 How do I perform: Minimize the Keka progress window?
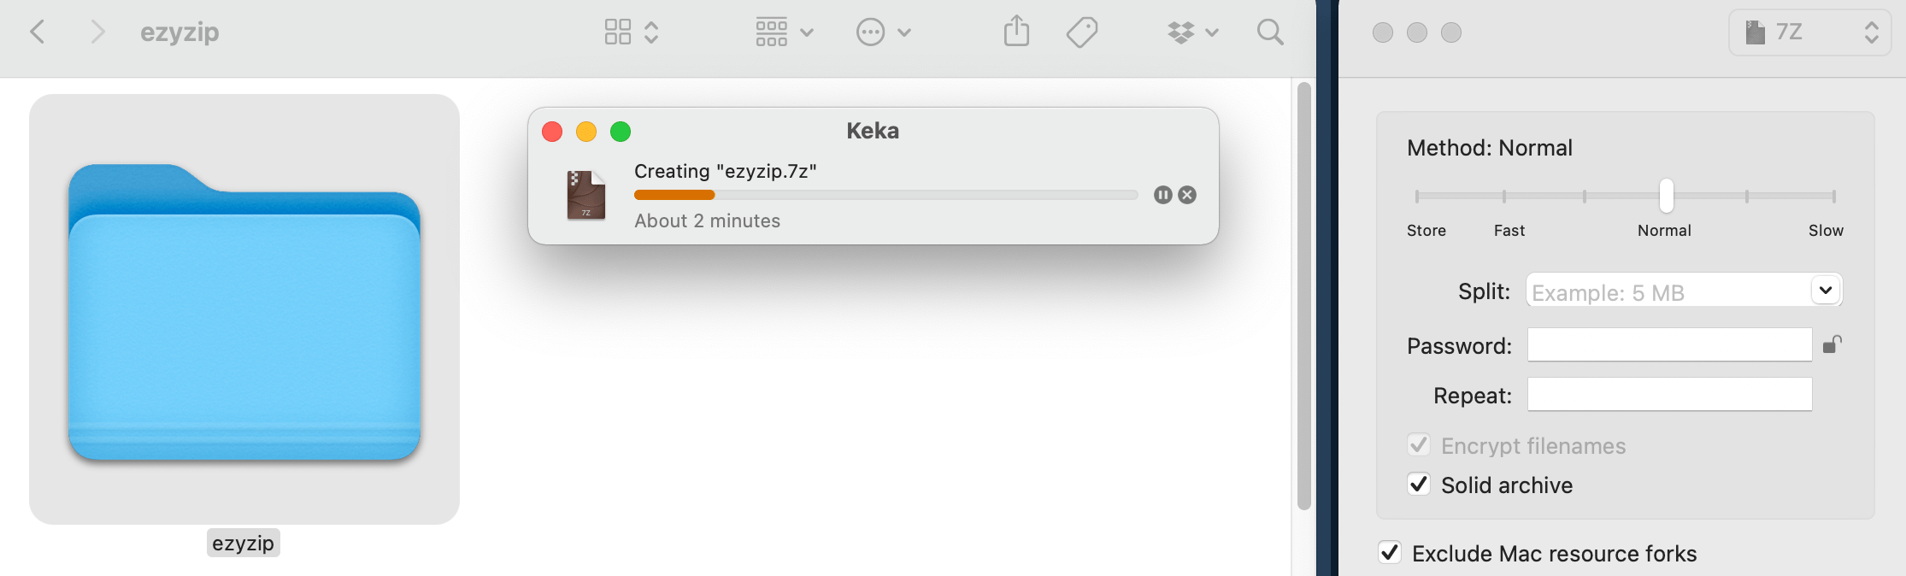586,132
